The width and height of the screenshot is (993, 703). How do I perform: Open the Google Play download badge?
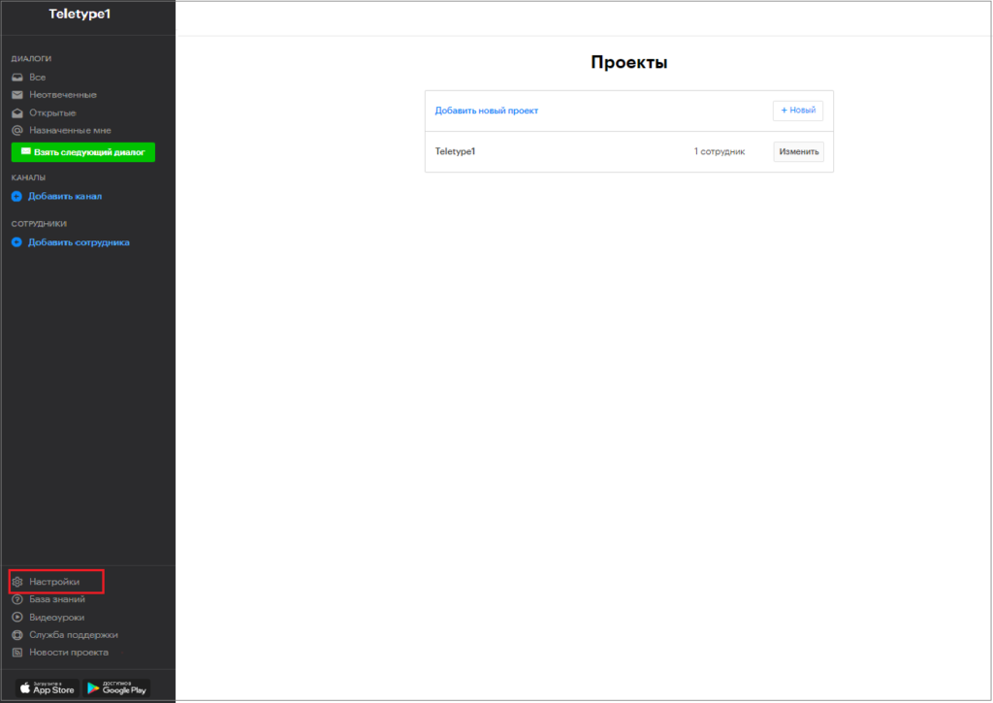tap(116, 687)
